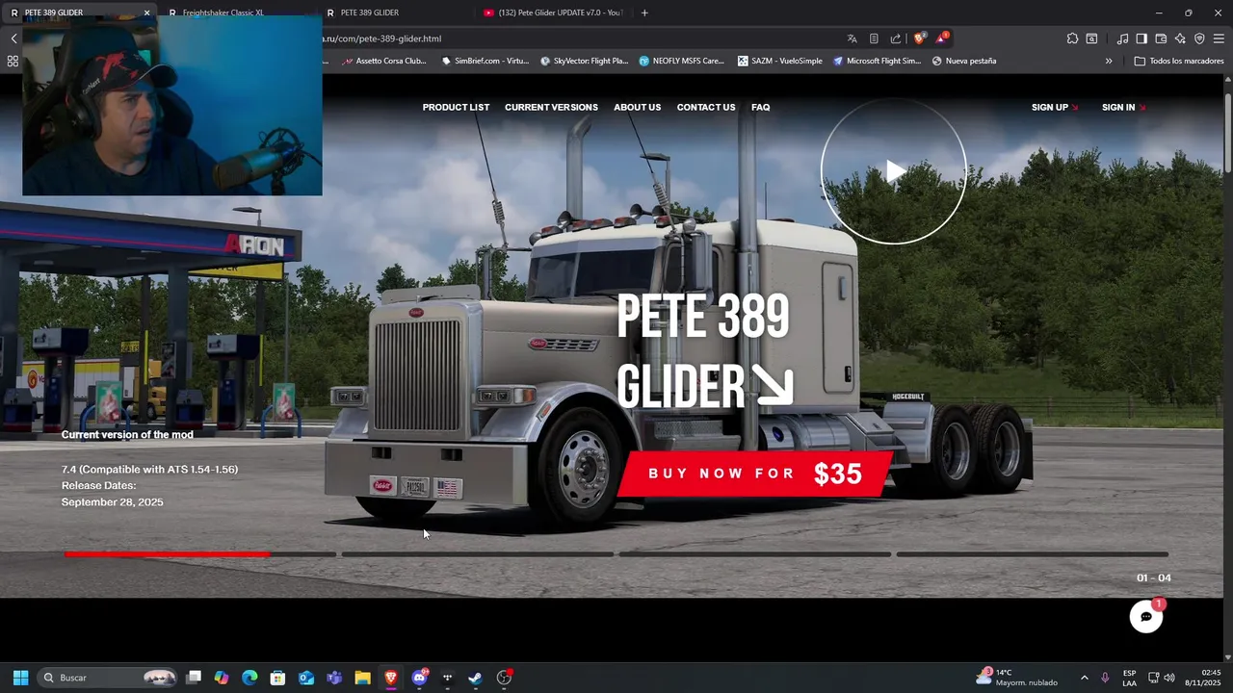The width and height of the screenshot is (1233, 693).
Task: Open the playlist music note icon
Action: pos(1122,38)
